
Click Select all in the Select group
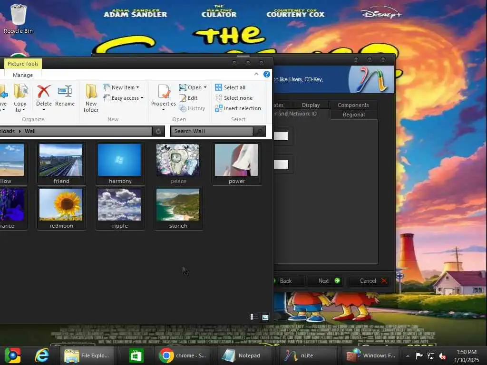(x=231, y=87)
